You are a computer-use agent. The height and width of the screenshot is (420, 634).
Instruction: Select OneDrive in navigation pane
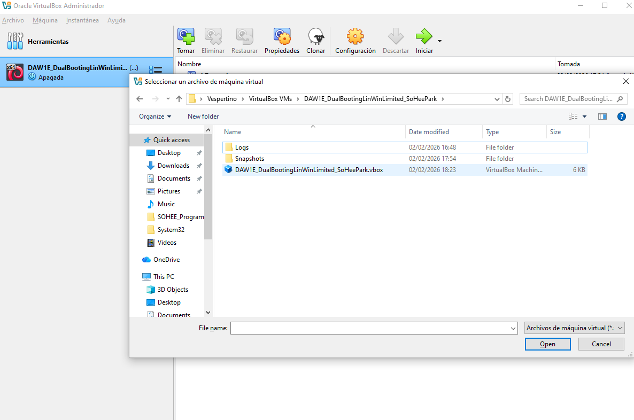click(x=166, y=260)
